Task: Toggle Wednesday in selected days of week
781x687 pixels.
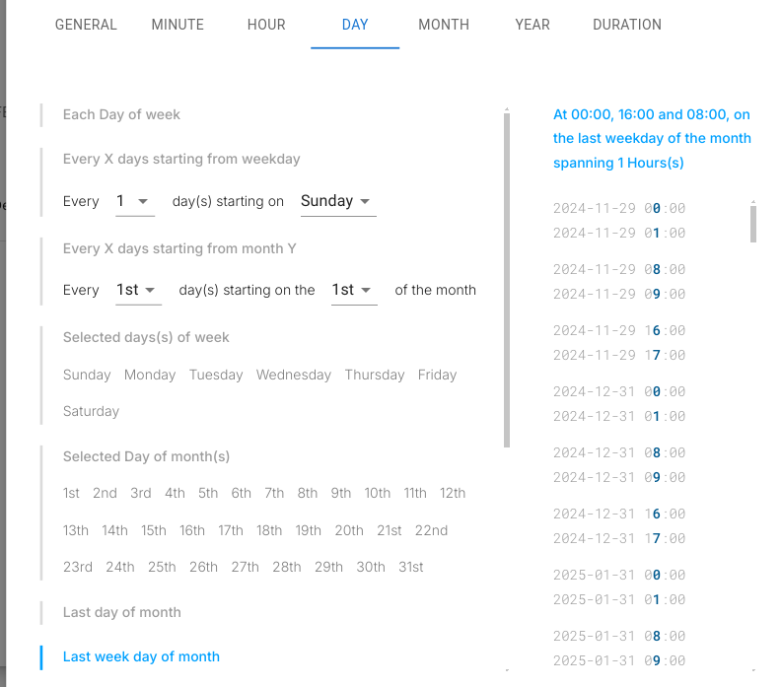Action: coord(294,375)
